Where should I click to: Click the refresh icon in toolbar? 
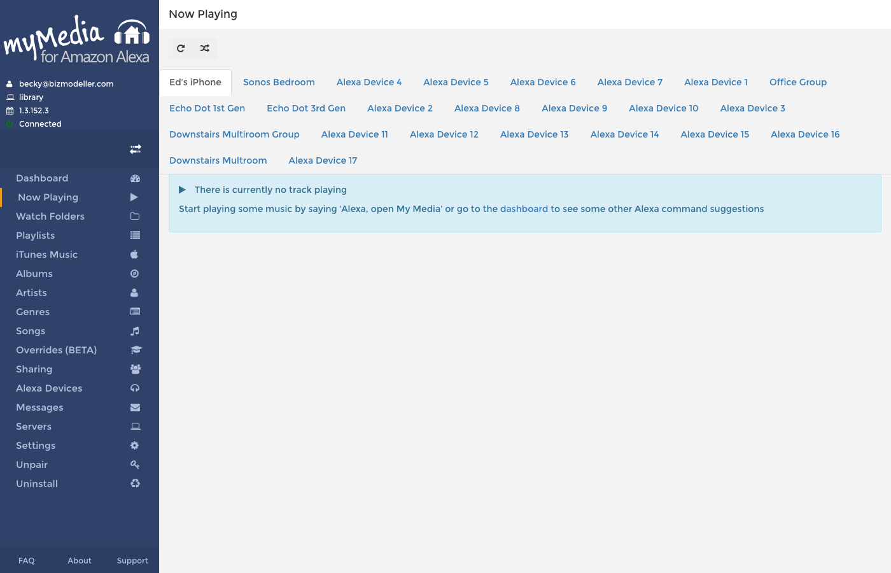click(181, 48)
